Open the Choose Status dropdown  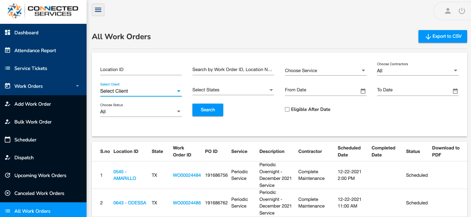tap(141, 111)
